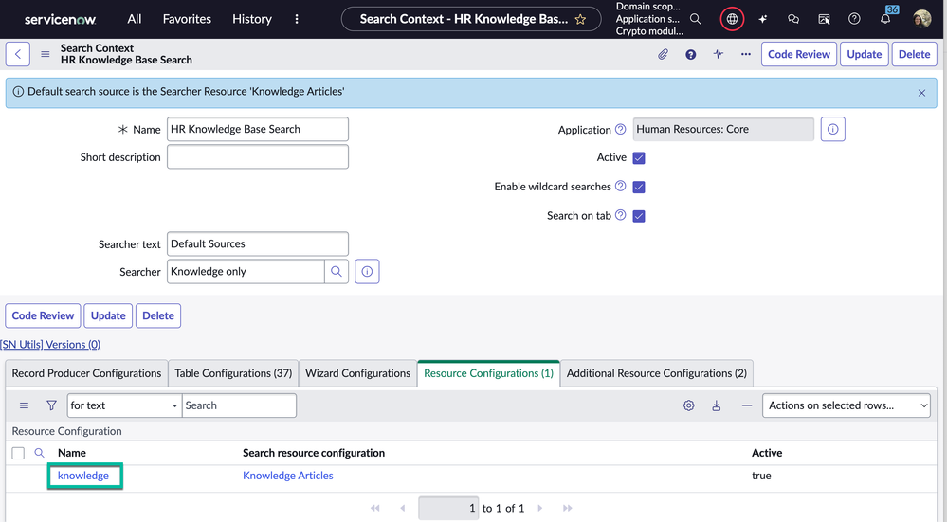Open the Favorites menu
The width and height of the screenshot is (947, 522).
click(187, 19)
